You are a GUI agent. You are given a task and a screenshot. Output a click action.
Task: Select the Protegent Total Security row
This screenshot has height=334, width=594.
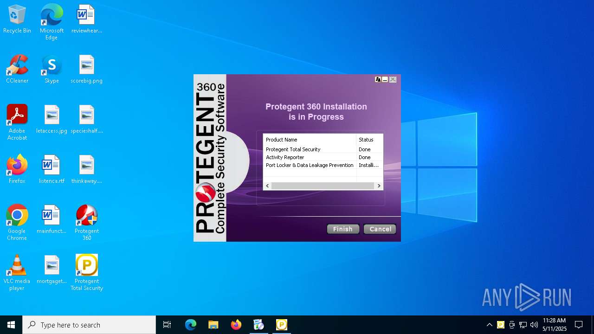coord(323,149)
